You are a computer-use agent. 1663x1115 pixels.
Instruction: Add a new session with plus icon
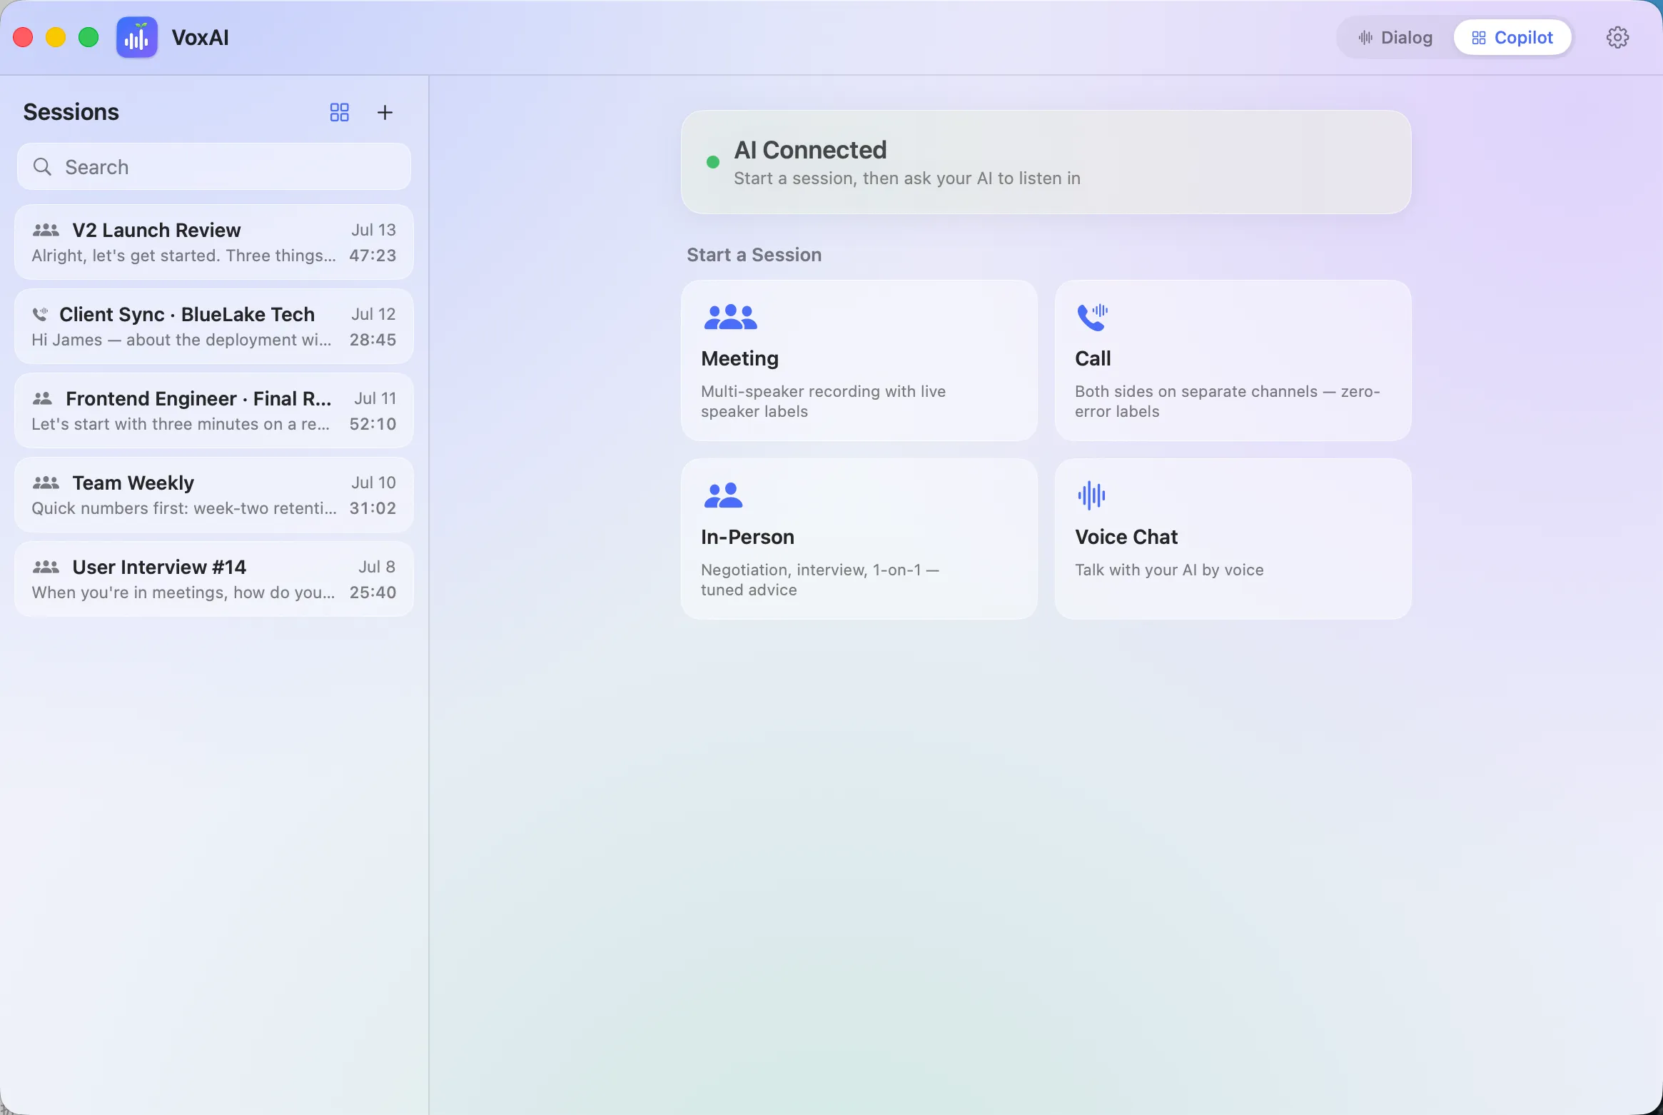click(x=385, y=112)
